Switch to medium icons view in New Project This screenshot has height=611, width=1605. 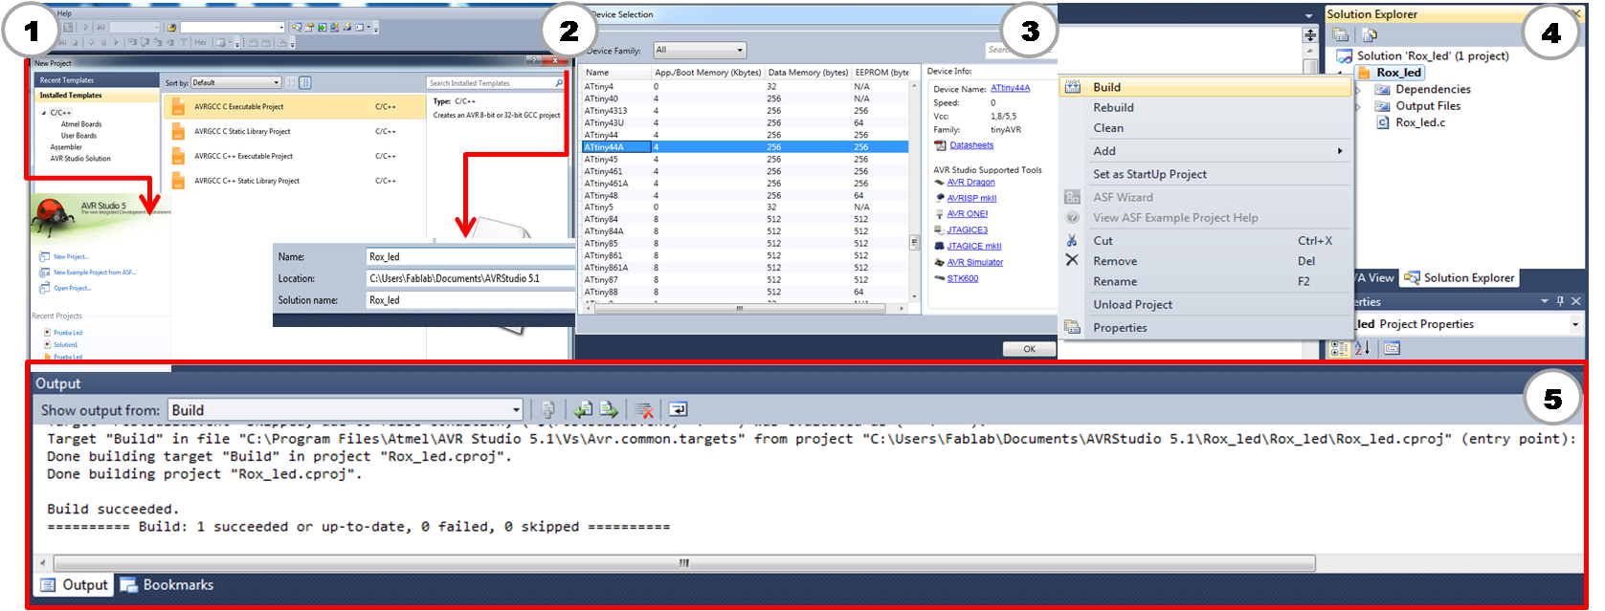(306, 83)
